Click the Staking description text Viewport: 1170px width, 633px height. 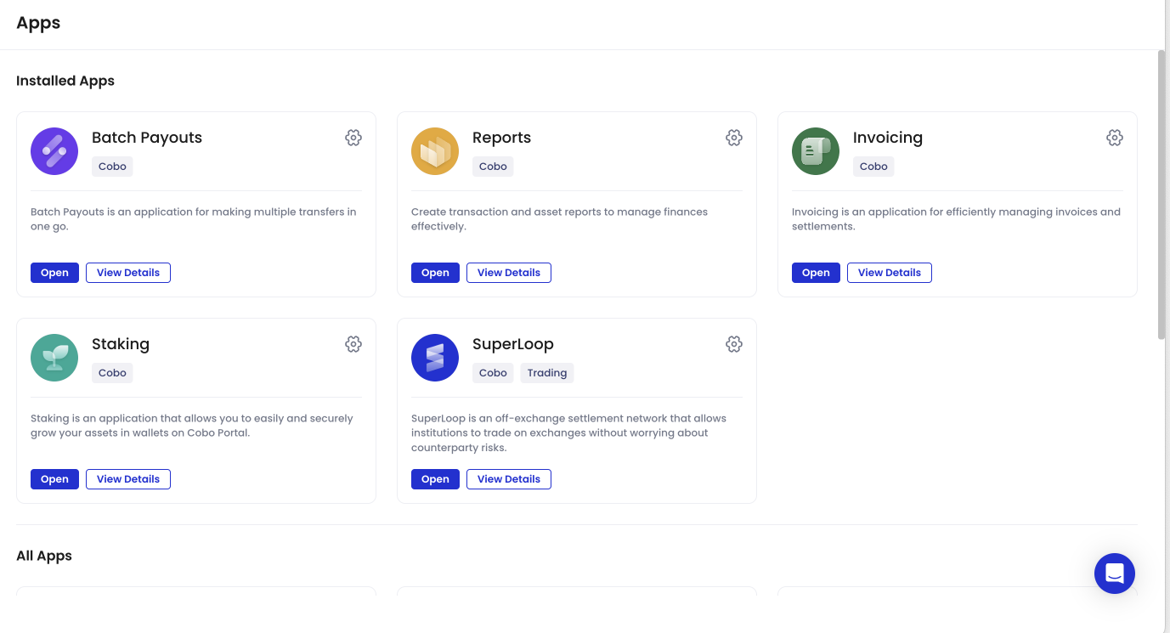pyautogui.click(x=192, y=426)
